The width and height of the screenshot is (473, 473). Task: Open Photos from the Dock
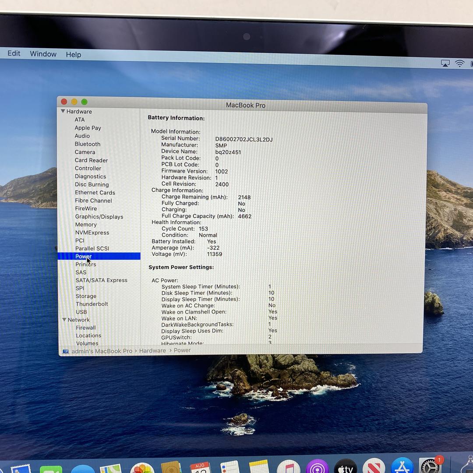coord(142,468)
